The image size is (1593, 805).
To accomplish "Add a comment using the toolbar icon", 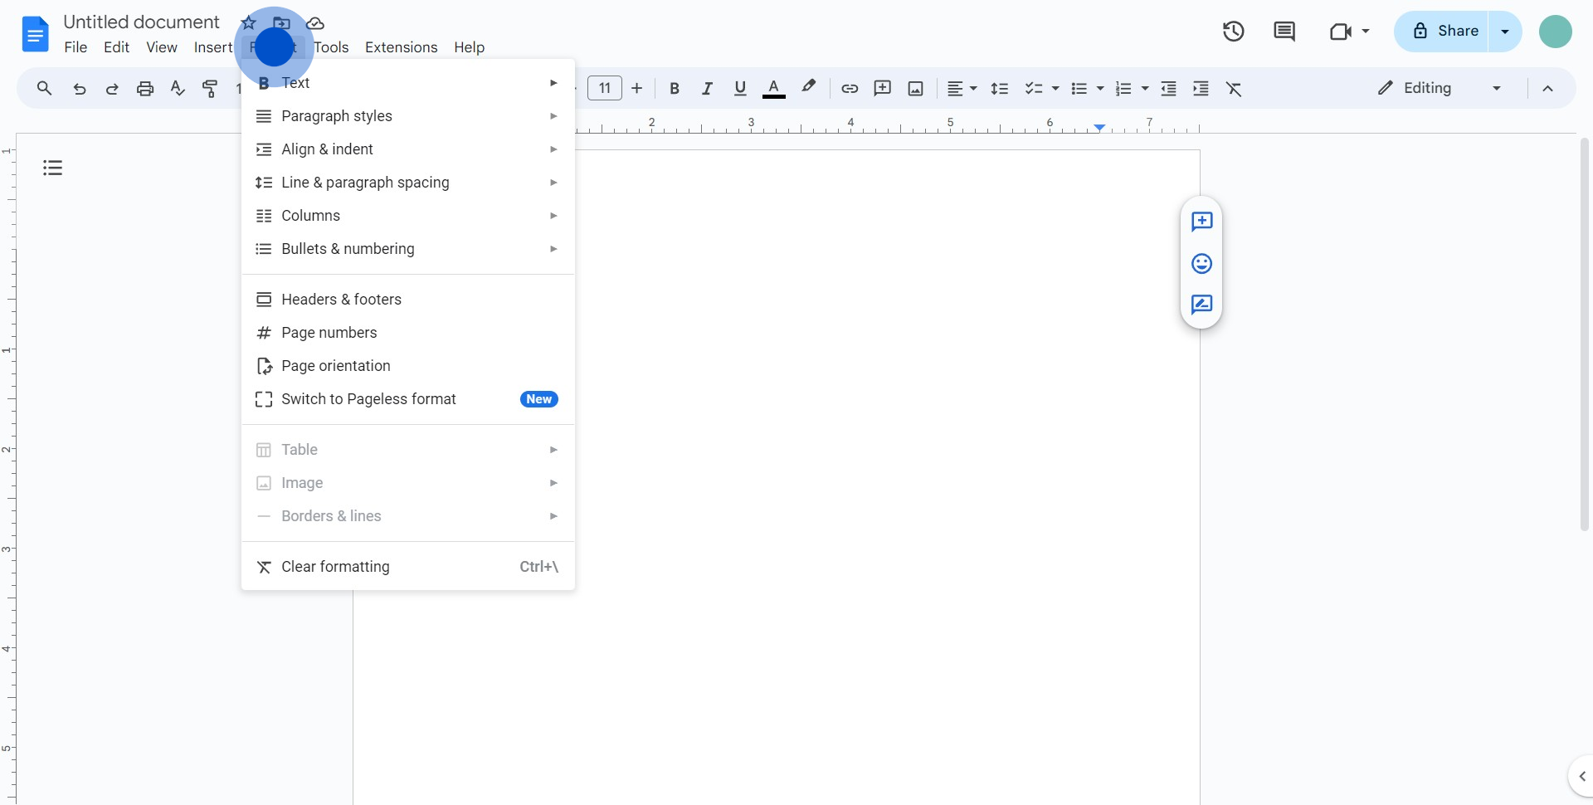I will [x=882, y=88].
